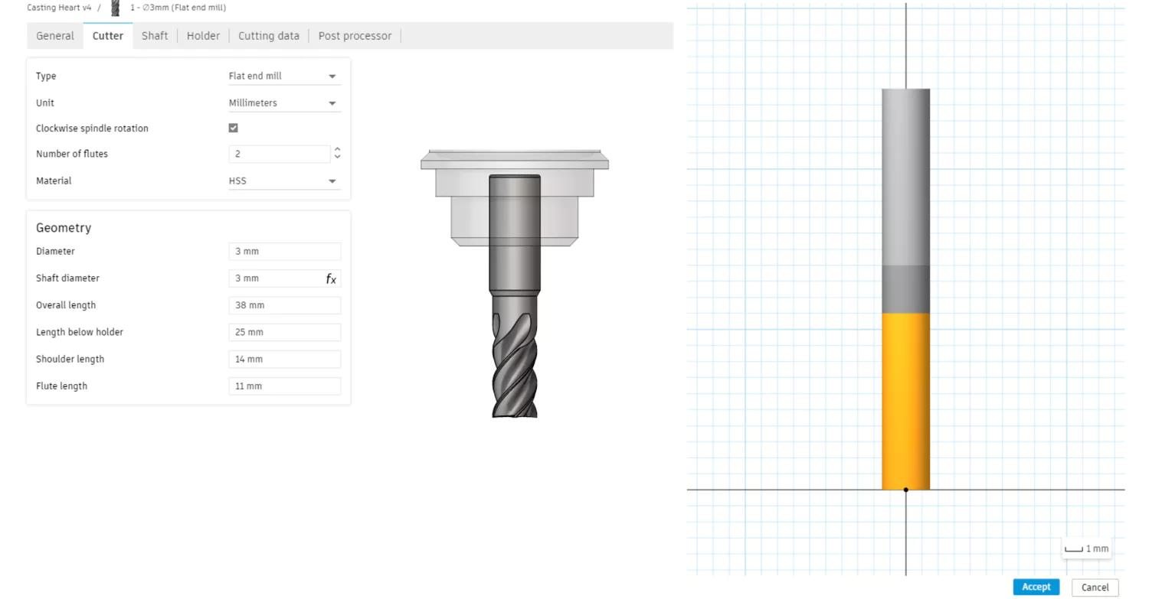Click the Flute length input field
The width and height of the screenshot is (1149, 599).
285,386
